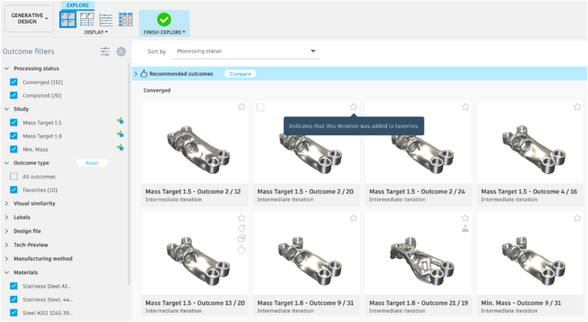Uncheck the Completed (20) filter
The width and height of the screenshot is (588, 322).
[14, 96]
